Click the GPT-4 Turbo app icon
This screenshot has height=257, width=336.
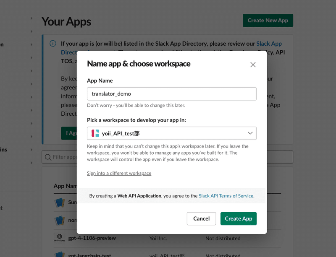click(x=60, y=237)
